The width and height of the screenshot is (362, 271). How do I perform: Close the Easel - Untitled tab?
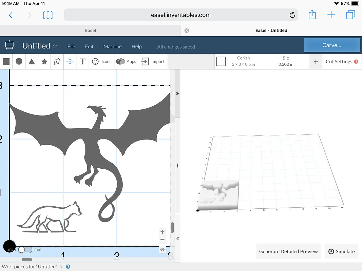point(187,30)
